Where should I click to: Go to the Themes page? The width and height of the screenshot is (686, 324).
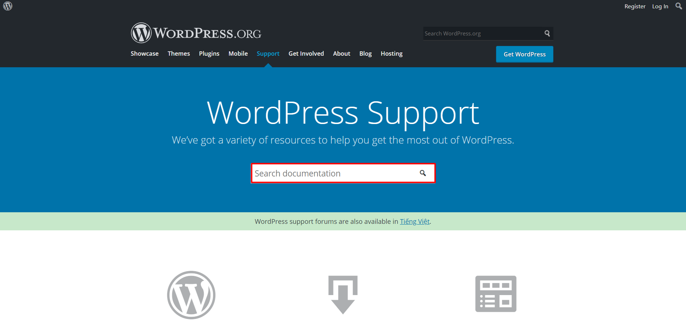(x=179, y=54)
